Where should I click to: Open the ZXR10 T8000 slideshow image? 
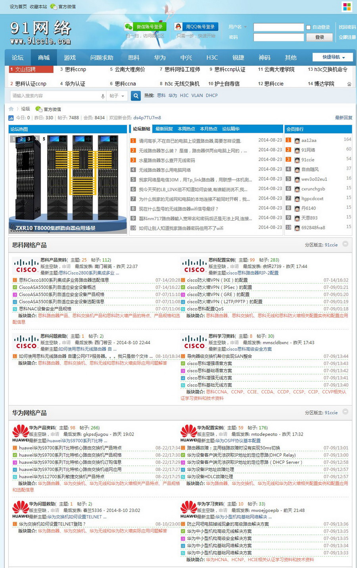pyautogui.click(x=68, y=184)
